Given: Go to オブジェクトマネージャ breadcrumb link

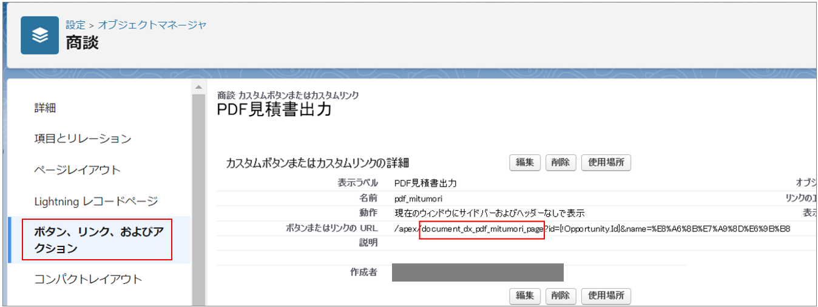Looking at the screenshot, I should (x=152, y=25).
